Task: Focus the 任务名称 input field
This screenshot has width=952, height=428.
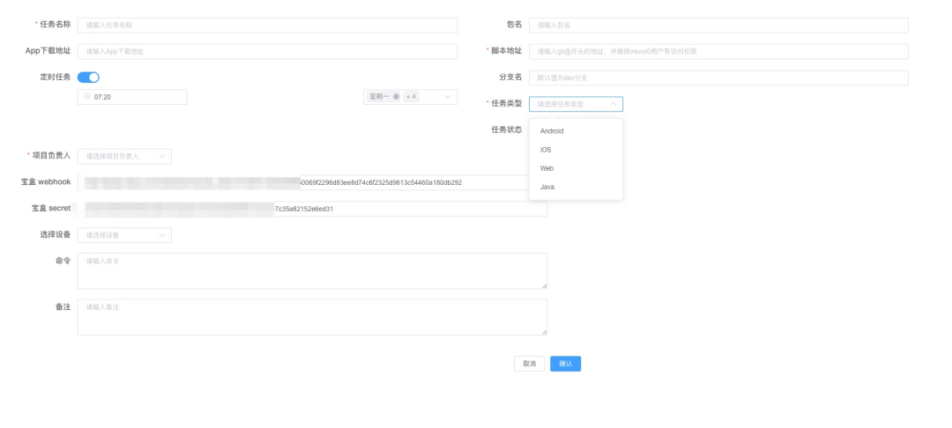Action: 267,26
